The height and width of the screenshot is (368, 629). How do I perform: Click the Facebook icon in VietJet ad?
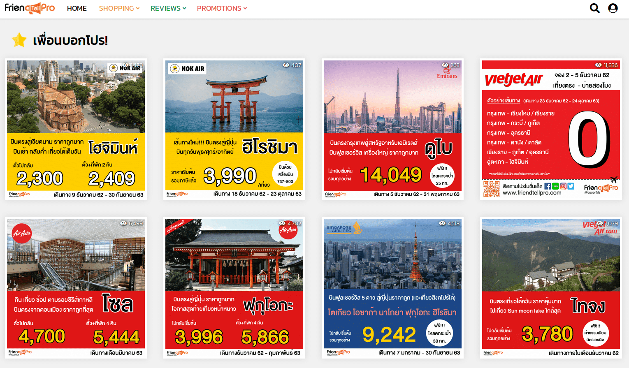pyautogui.click(x=548, y=186)
